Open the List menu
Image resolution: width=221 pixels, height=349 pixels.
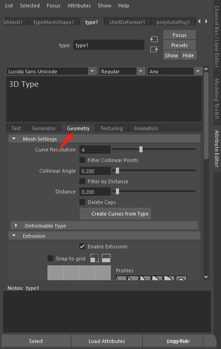point(9,6)
